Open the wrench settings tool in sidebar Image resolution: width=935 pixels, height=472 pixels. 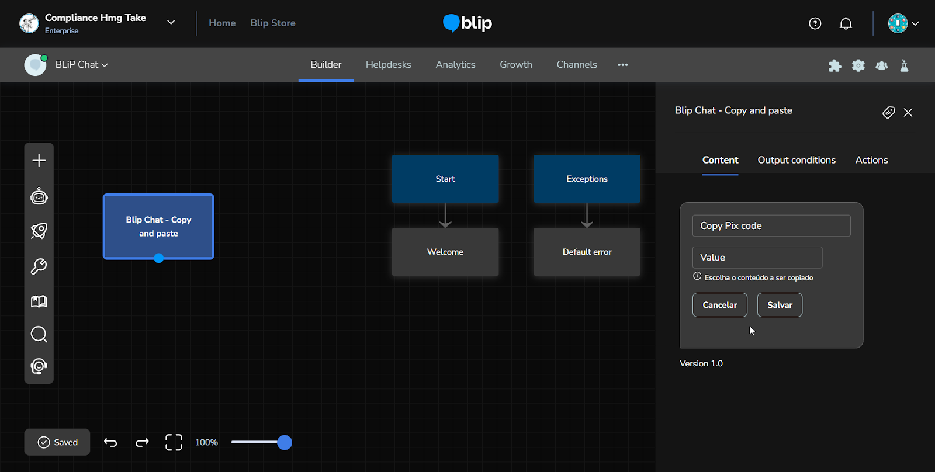coord(39,266)
